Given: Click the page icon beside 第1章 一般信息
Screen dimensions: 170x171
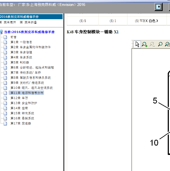Looking at the screenshot, I should pyautogui.click(x=5, y=42).
